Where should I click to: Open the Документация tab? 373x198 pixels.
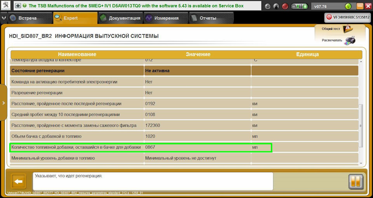coord(120,18)
